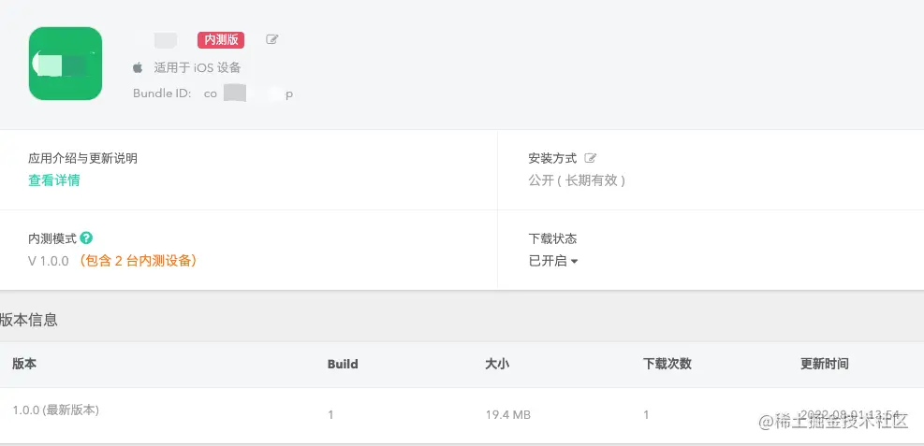Click the 适用于 iOS 设备 label

[198, 67]
